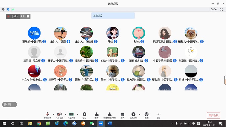Expand share options arrow beside 共享屏幕

click(x=77, y=114)
